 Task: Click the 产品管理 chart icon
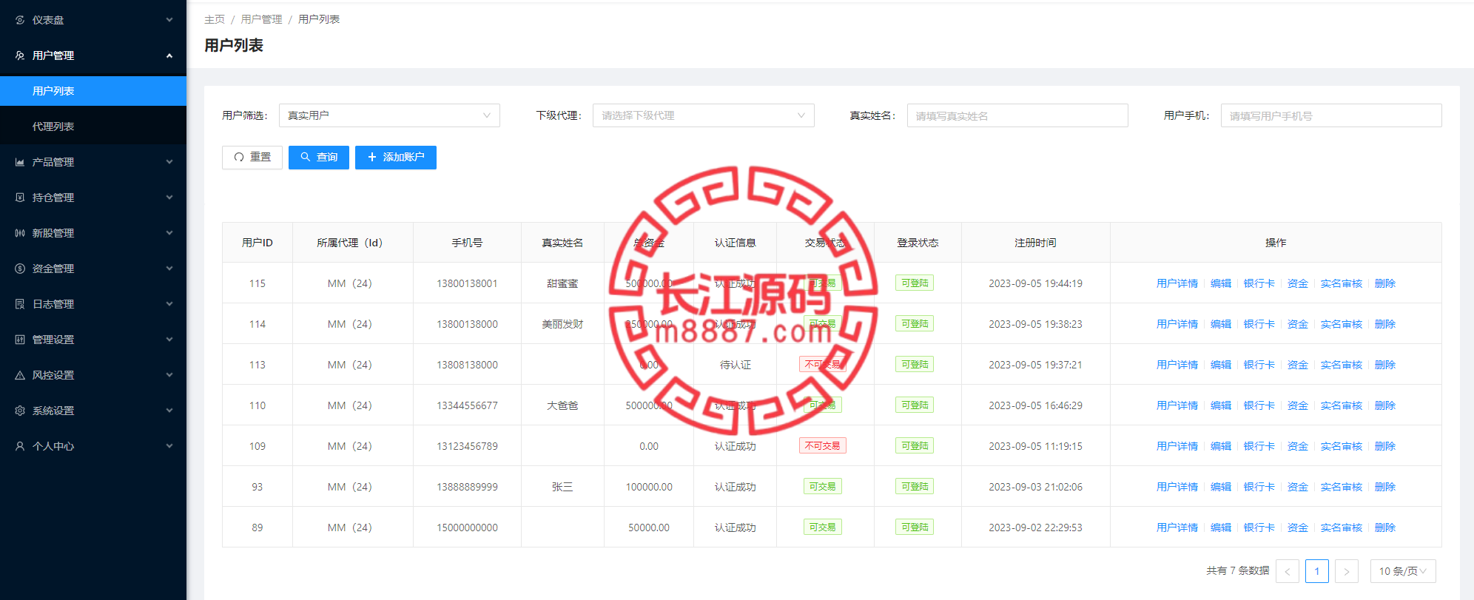[x=20, y=162]
